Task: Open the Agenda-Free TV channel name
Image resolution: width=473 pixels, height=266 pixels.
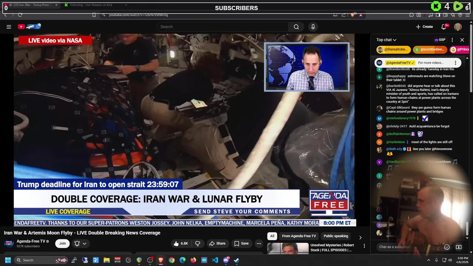Action: [x=31, y=241]
